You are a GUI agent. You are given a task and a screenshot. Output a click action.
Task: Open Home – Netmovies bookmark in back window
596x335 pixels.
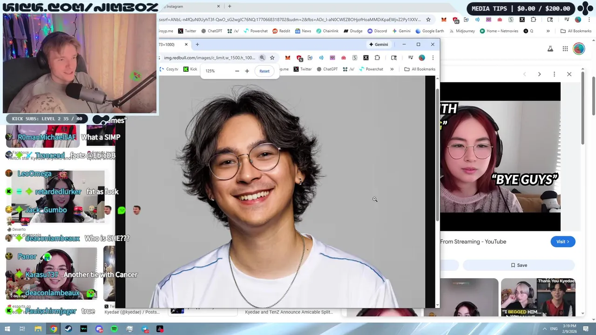pyautogui.click(x=499, y=31)
